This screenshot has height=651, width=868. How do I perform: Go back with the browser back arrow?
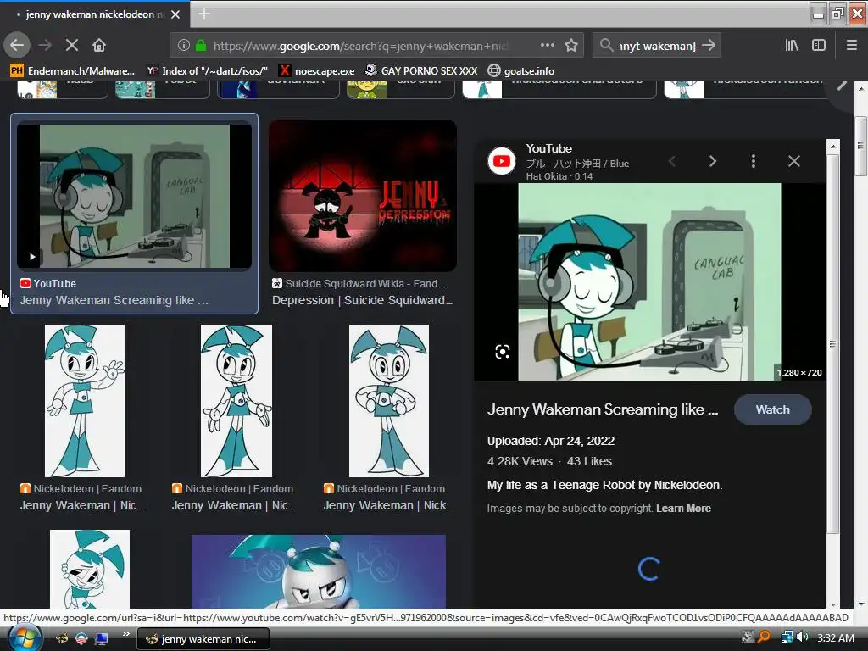(17, 46)
